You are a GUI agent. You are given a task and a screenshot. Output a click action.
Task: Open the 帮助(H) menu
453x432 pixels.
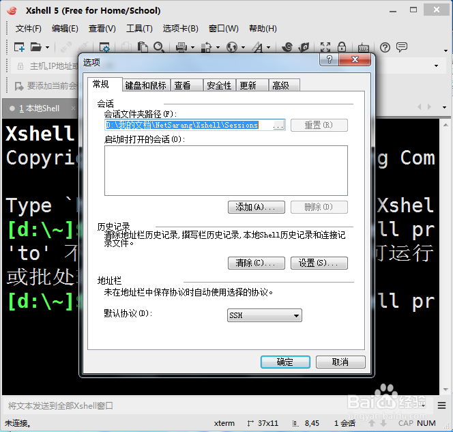click(263, 29)
